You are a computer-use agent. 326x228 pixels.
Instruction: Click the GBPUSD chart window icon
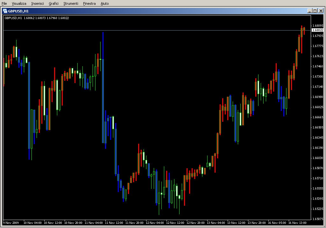[5, 11]
